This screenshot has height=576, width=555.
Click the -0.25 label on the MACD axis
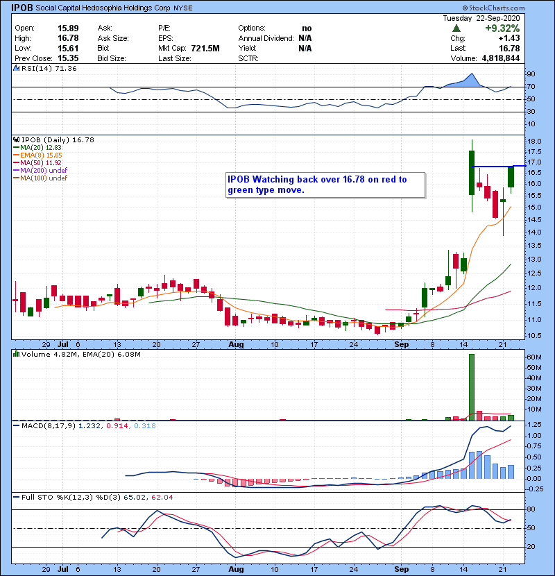535,489
